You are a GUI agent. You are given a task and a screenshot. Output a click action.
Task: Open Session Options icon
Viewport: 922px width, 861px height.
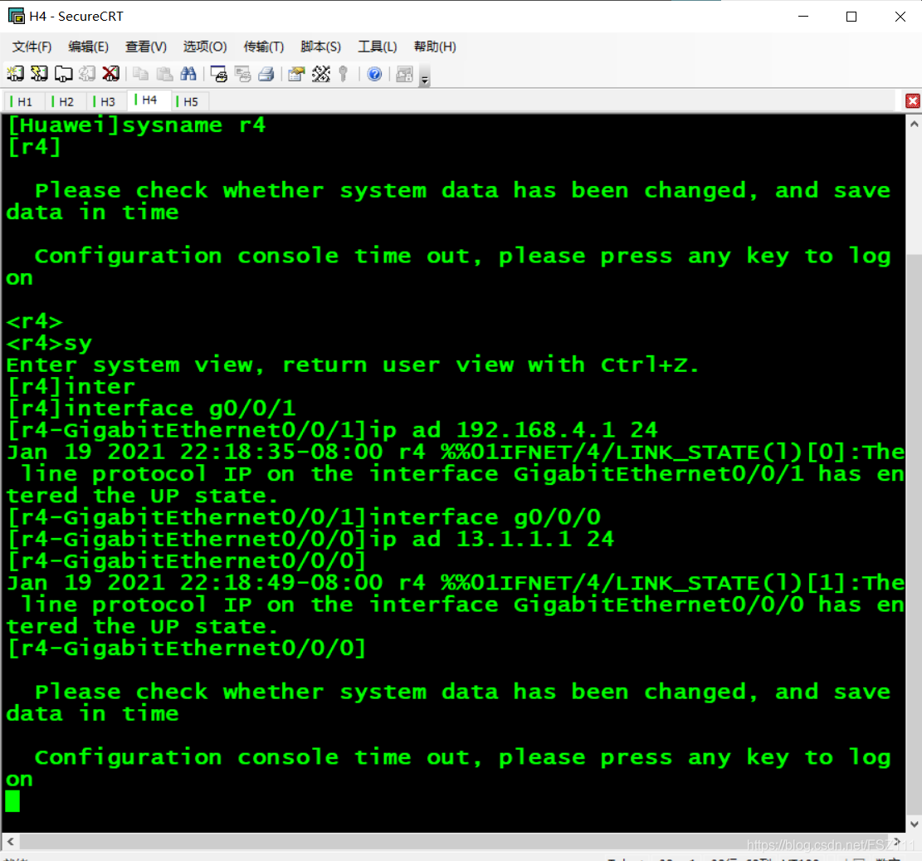tap(296, 74)
